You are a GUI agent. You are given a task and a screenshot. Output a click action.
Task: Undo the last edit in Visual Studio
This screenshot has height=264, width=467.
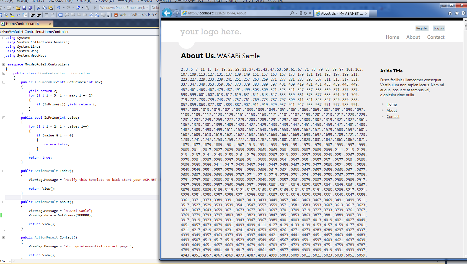click(59, 8)
